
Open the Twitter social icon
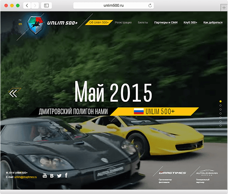[x=59, y=176]
